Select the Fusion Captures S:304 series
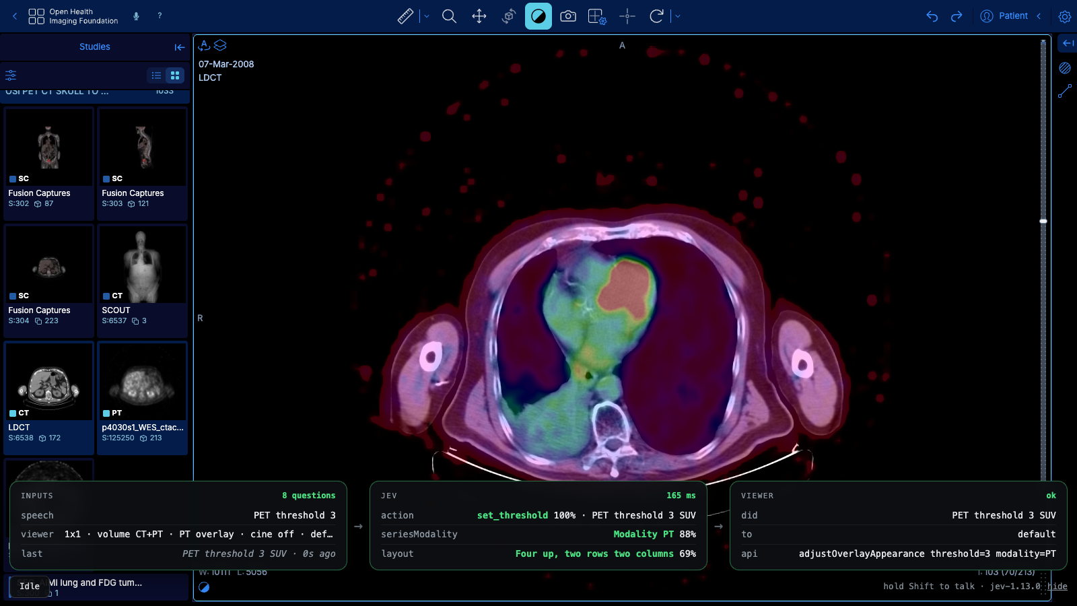 pyautogui.click(x=48, y=281)
